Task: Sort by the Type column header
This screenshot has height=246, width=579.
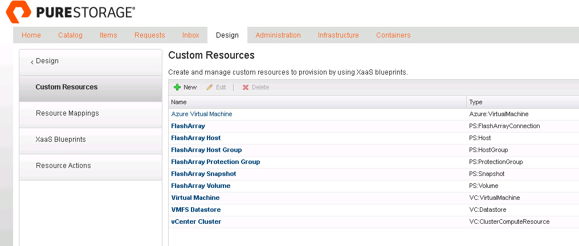Action: click(x=523, y=102)
